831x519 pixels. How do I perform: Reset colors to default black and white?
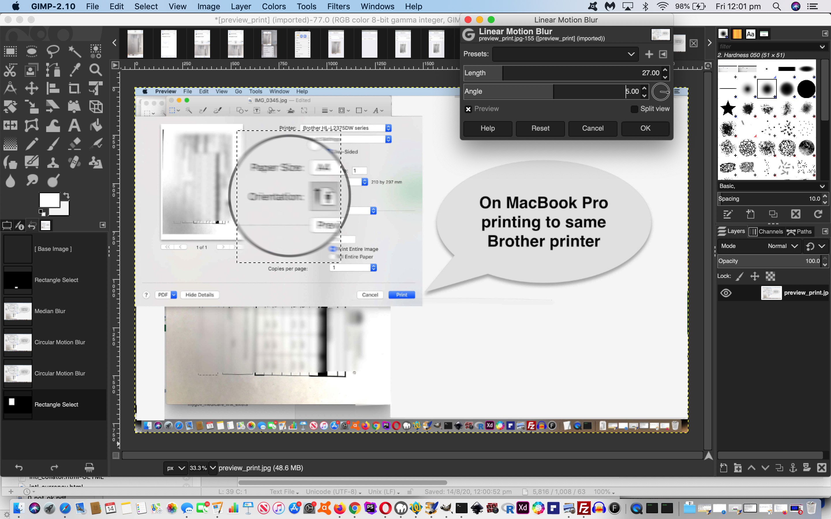pyautogui.click(x=42, y=213)
